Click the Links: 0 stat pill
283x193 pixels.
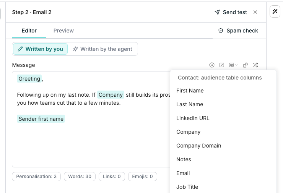(112, 177)
